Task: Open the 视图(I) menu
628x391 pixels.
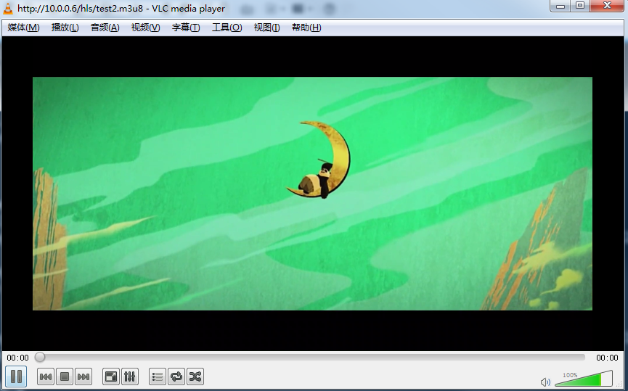Action: click(266, 28)
